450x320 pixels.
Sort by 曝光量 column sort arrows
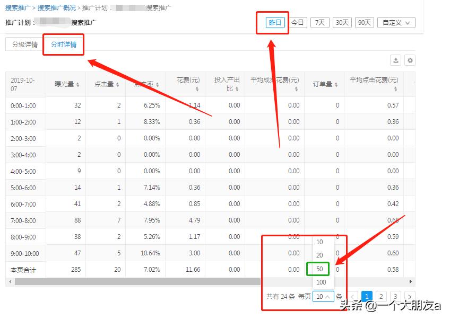point(77,85)
